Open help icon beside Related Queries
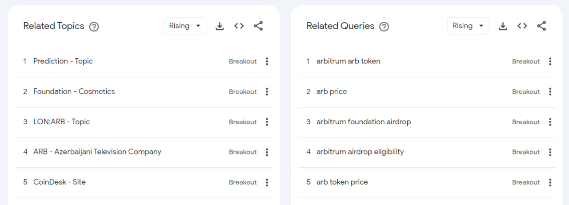 click(x=384, y=27)
